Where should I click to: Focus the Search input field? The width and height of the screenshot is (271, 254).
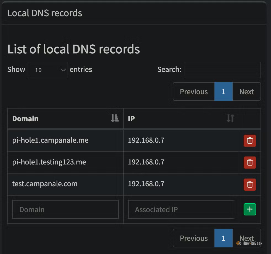coord(223,70)
